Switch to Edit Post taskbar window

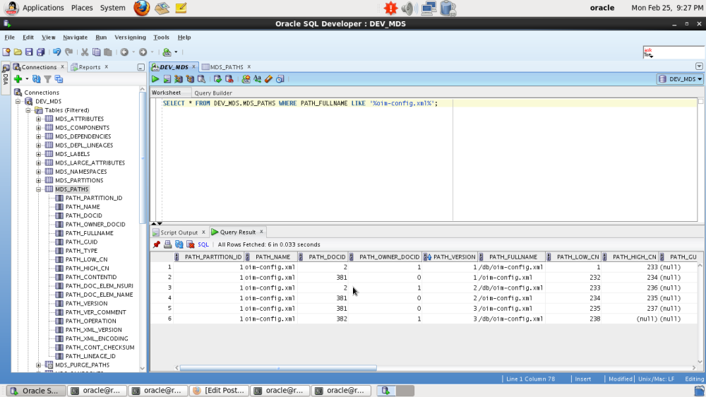[x=218, y=391]
